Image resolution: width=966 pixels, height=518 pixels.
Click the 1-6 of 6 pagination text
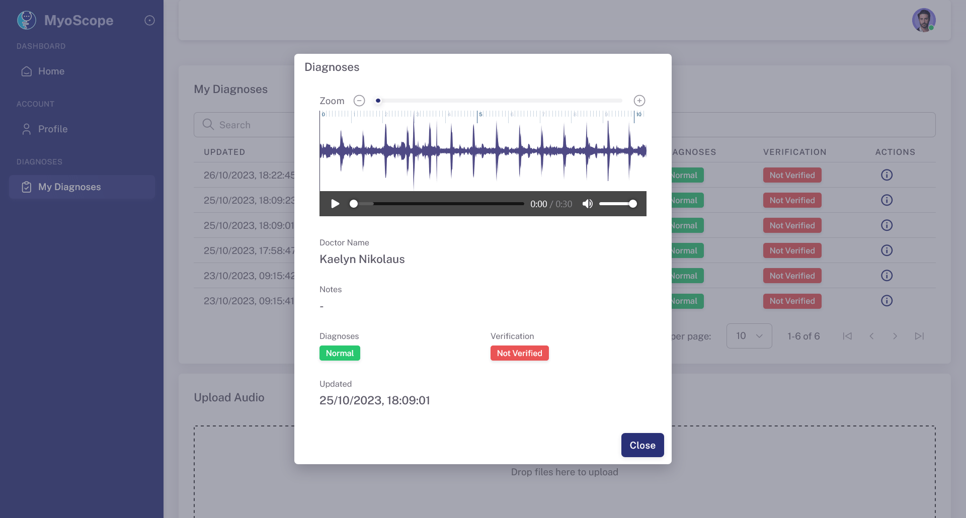(x=803, y=336)
